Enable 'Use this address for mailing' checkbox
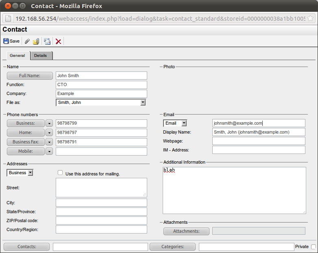This screenshot has height=253, width=318. click(60, 173)
